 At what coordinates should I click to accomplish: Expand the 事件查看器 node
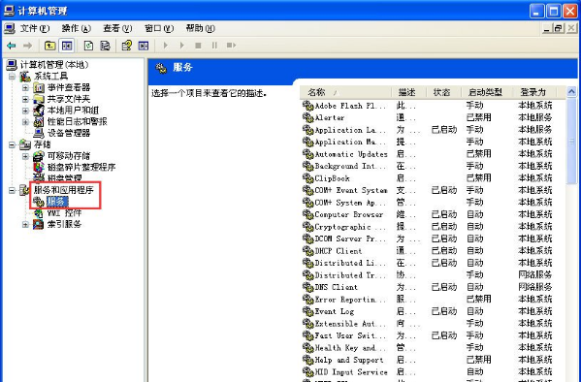coord(25,88)
